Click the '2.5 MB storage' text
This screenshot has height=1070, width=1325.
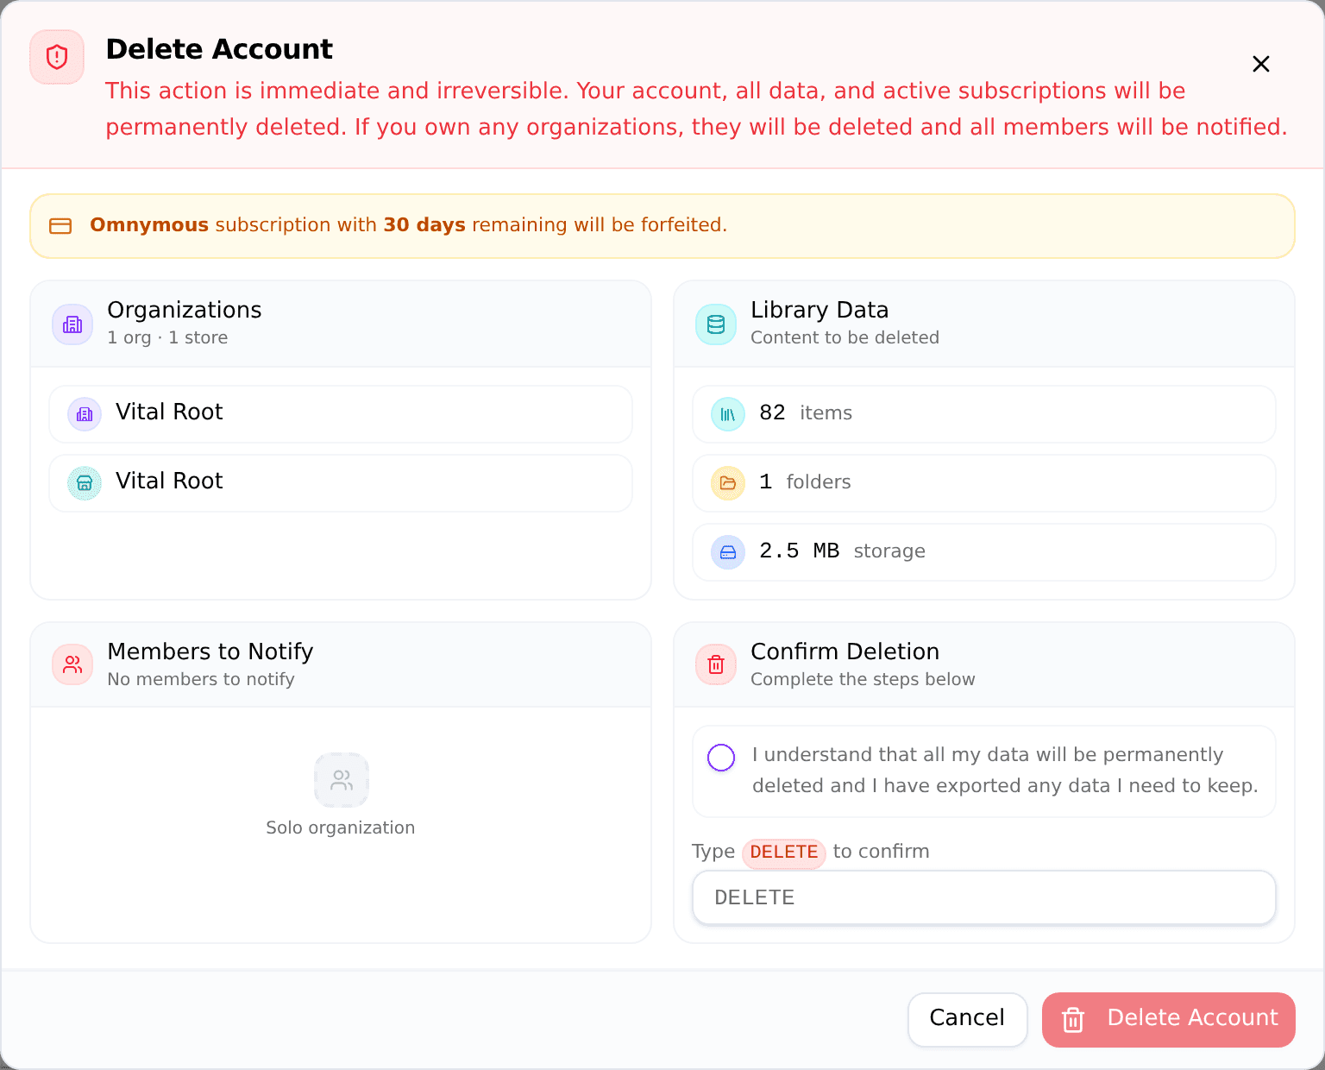coord(842,551)
